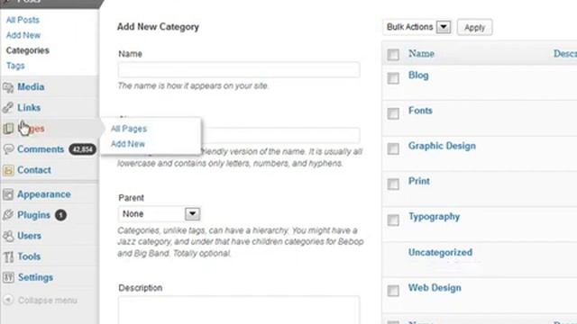Open the Tools menu
This screenshot has height=324, width=577.
[x=29, y=256]
